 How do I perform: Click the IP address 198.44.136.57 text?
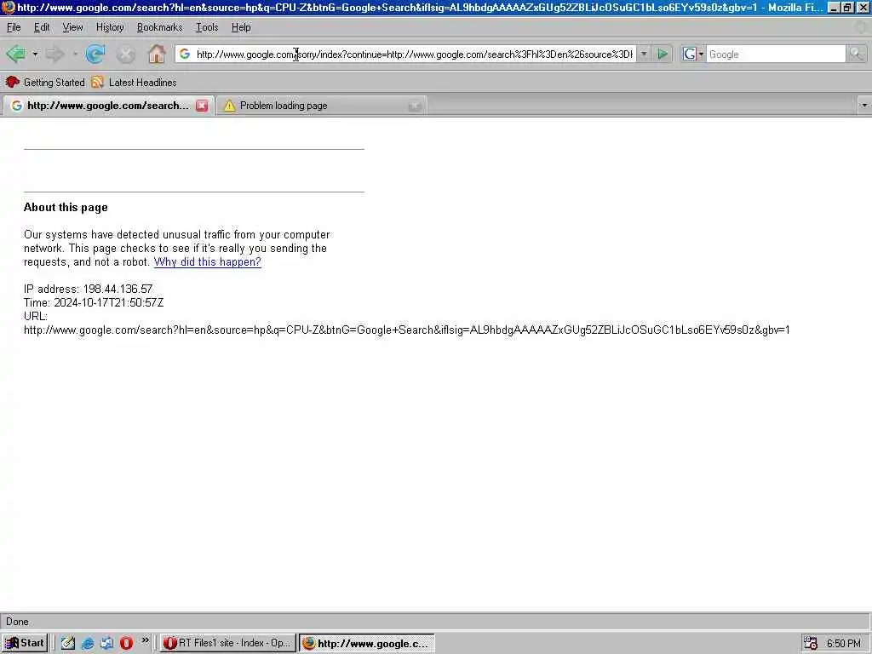click(88, 290)
